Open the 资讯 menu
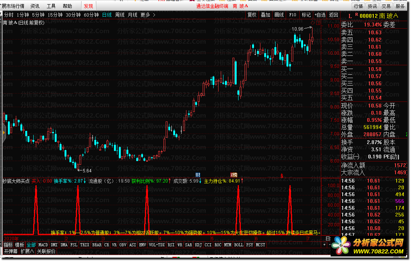 tap(35, 6)
